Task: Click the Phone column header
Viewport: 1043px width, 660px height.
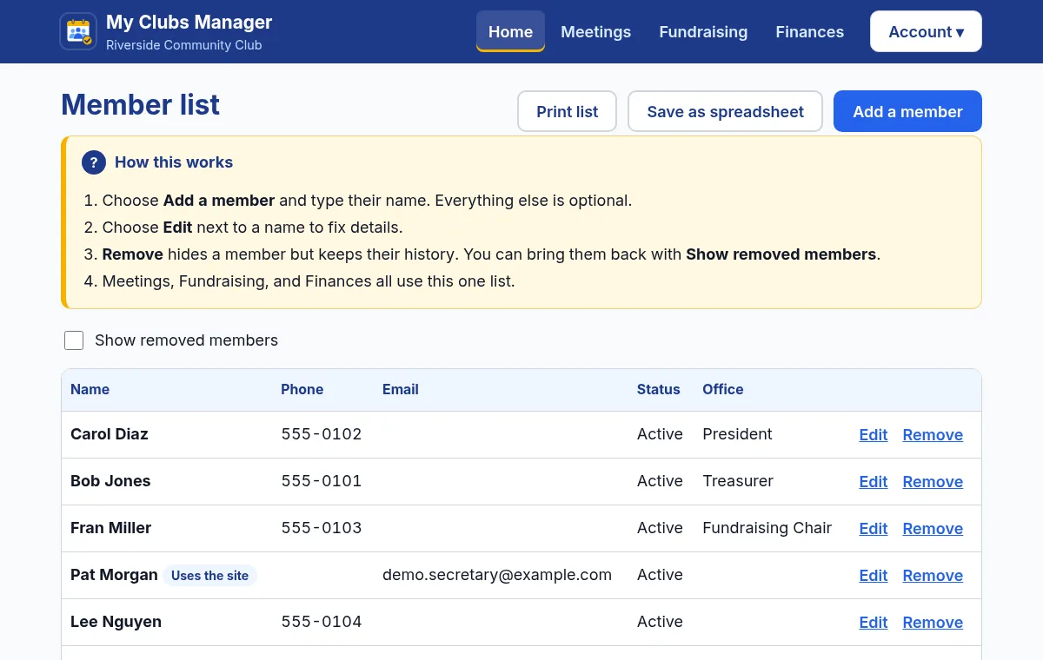Action: pyautogui.click(x=302, y=389)
